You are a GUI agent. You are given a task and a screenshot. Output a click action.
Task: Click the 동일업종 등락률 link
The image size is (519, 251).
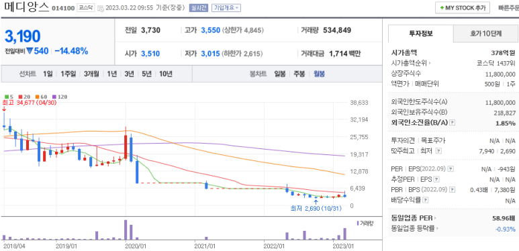(x=413, y=228)
